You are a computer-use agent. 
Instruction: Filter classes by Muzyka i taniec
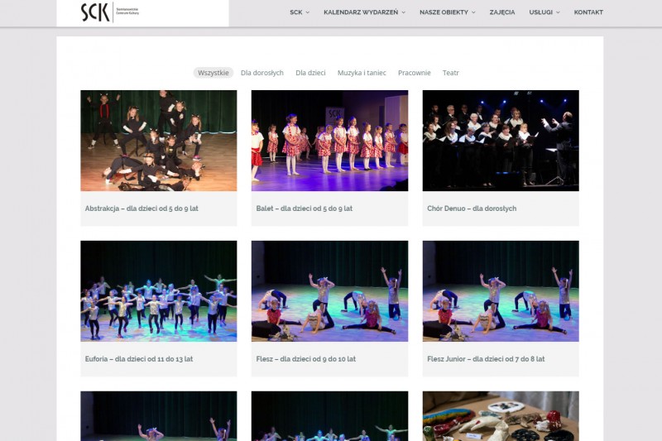point(362,73)
